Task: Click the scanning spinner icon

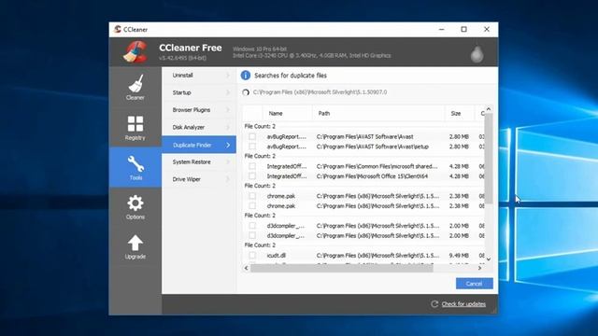Action: coord(246,92)
